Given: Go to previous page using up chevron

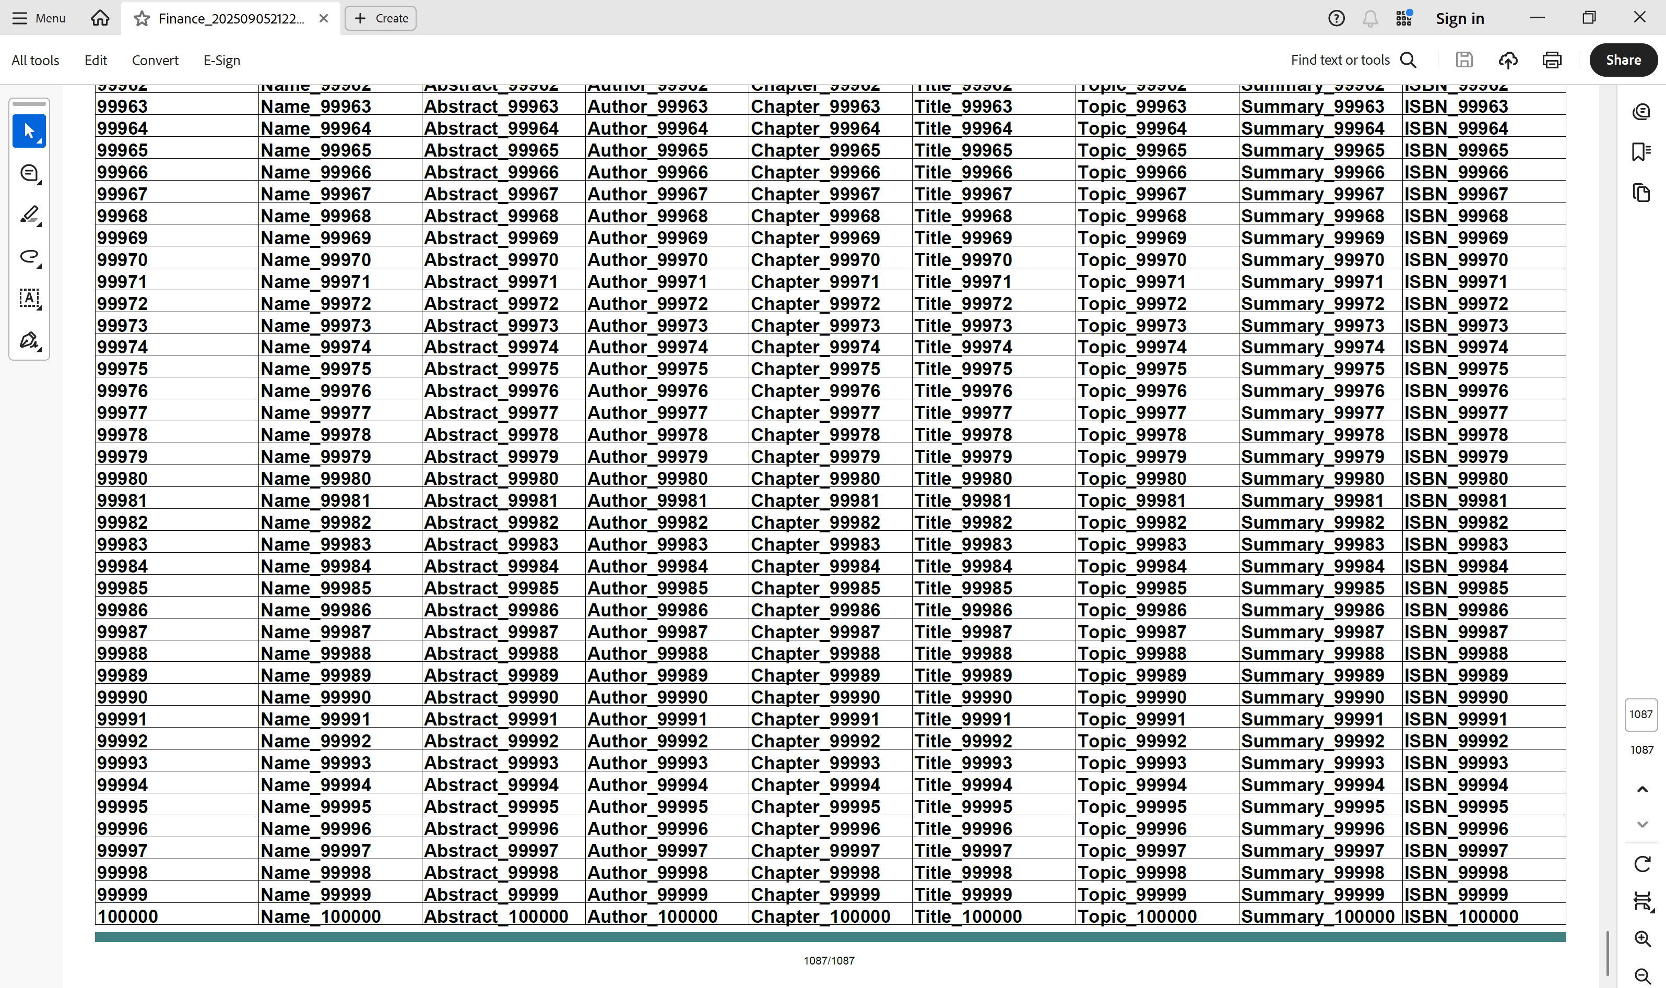Looking at the screenshot, I should 1642,790.
